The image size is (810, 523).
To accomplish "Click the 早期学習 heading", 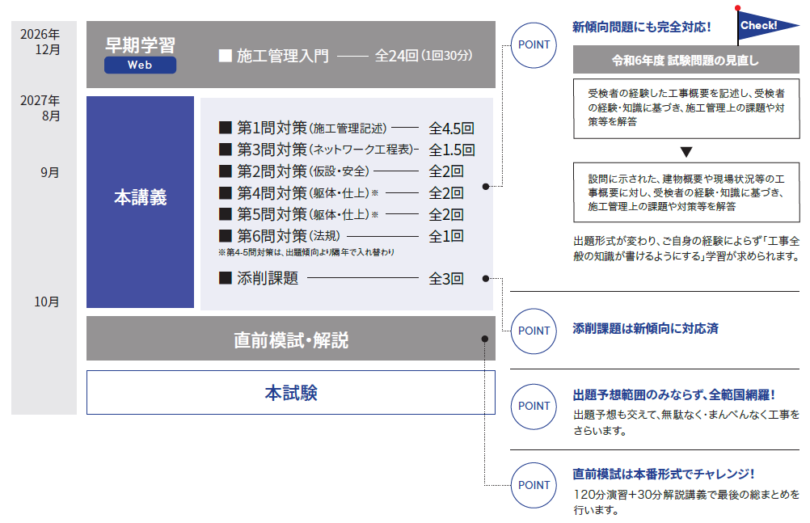I will (140, 45).
